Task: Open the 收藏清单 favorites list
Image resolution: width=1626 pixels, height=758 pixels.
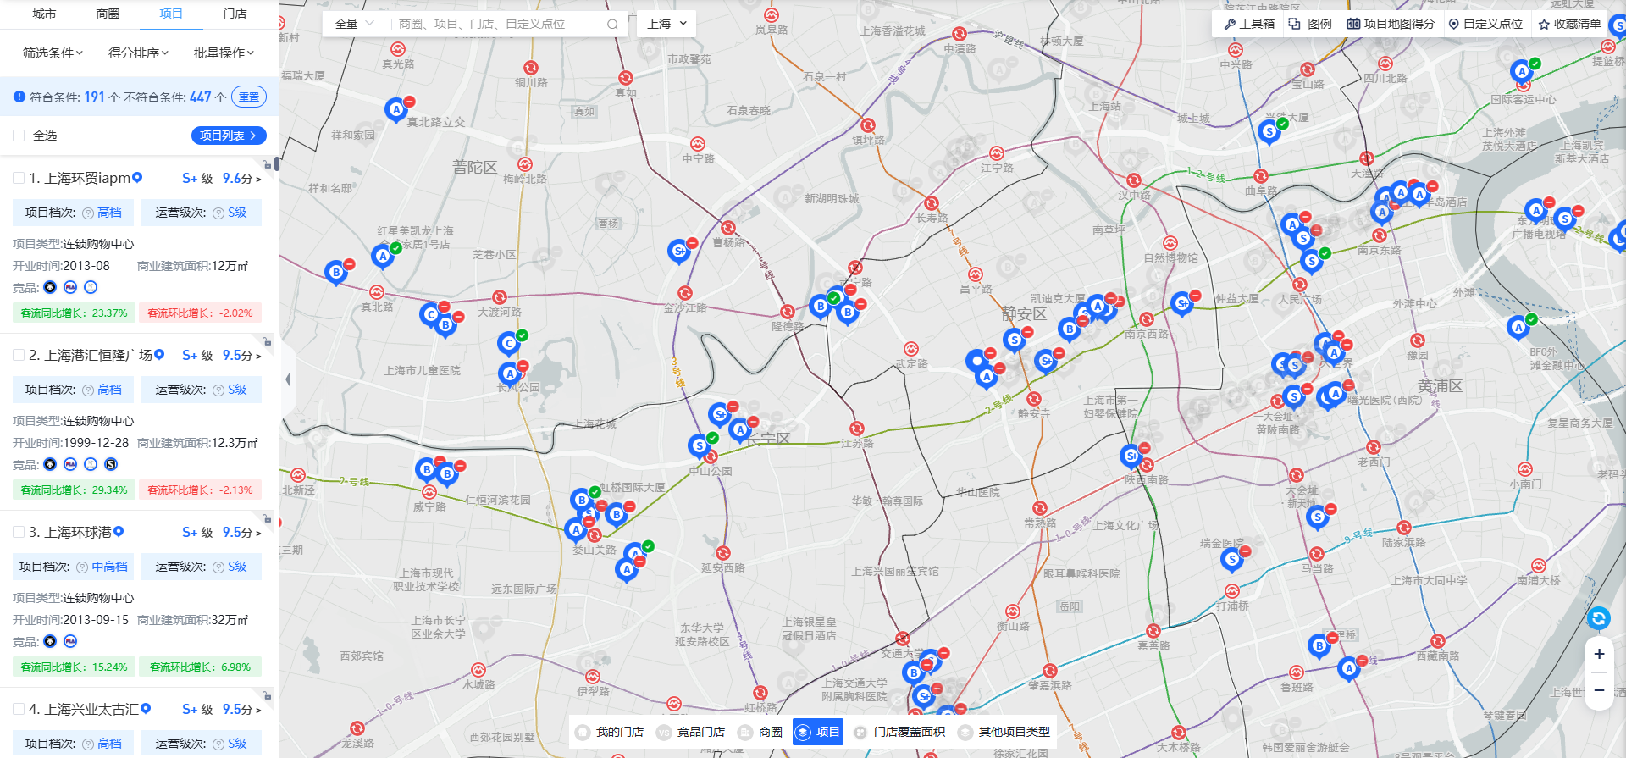Action: click(x=1570, y=24)
